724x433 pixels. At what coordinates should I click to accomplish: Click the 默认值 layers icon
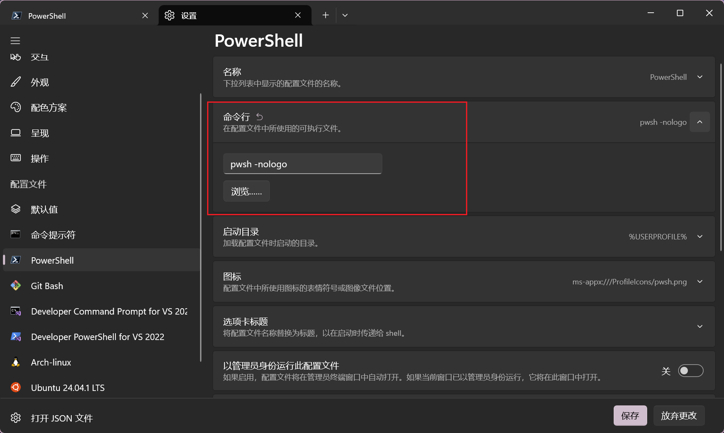(16, 209)
